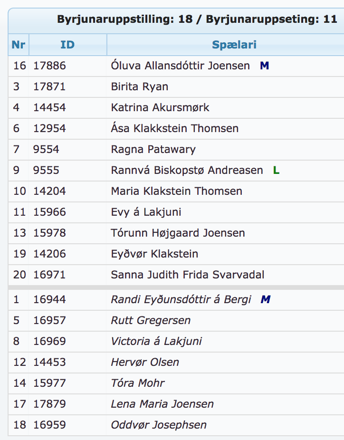Click the green L badge beside Rannvá
Viewport: 344px width, 440px height.
pos(276,170)
